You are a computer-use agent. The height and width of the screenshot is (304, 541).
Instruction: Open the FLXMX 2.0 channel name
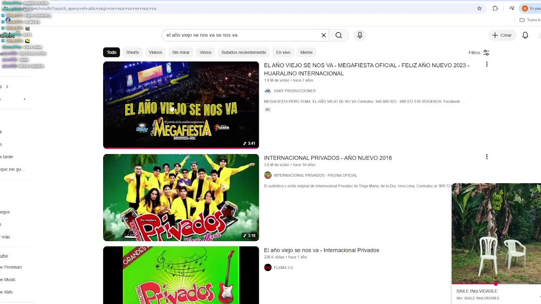[x=283, y=268]
